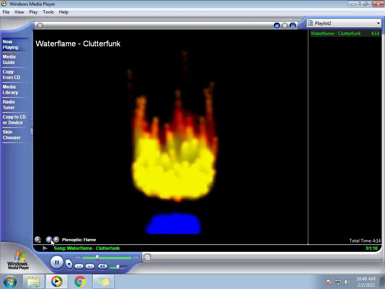Open system volume tray icon
The height and width of the screenshot is (289, 385).
(x=347, y=282)
